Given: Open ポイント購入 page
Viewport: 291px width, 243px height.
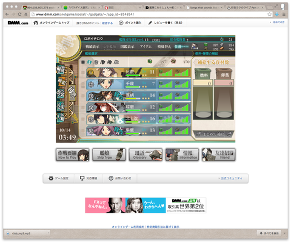Looking at the screenshot, I should [x=130, y=23].
